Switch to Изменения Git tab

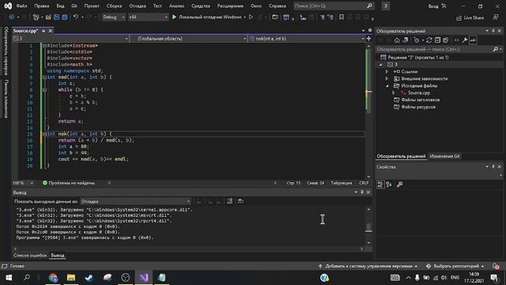(444, 156)
